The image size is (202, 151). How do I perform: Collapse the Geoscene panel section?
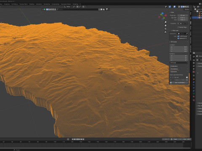173,72
